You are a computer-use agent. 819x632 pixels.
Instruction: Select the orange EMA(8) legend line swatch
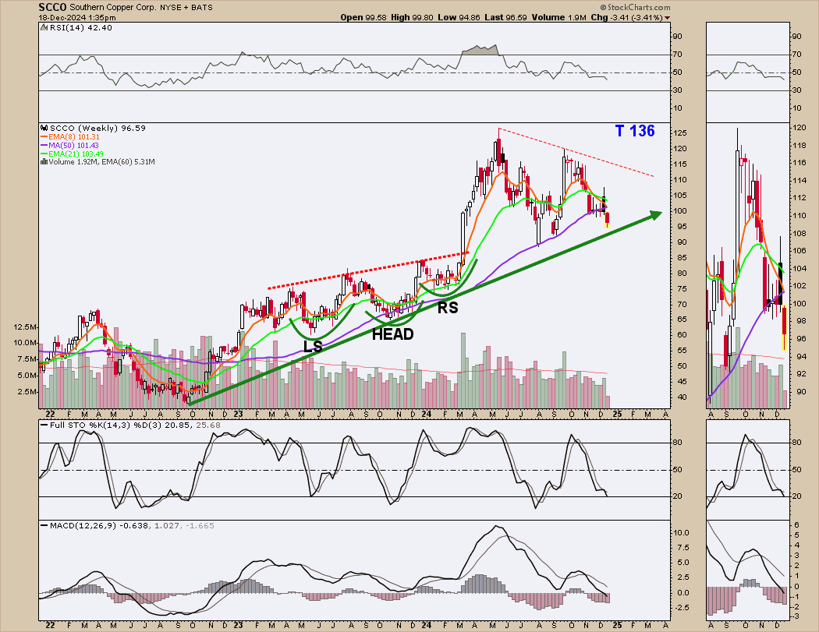[44, 136]
